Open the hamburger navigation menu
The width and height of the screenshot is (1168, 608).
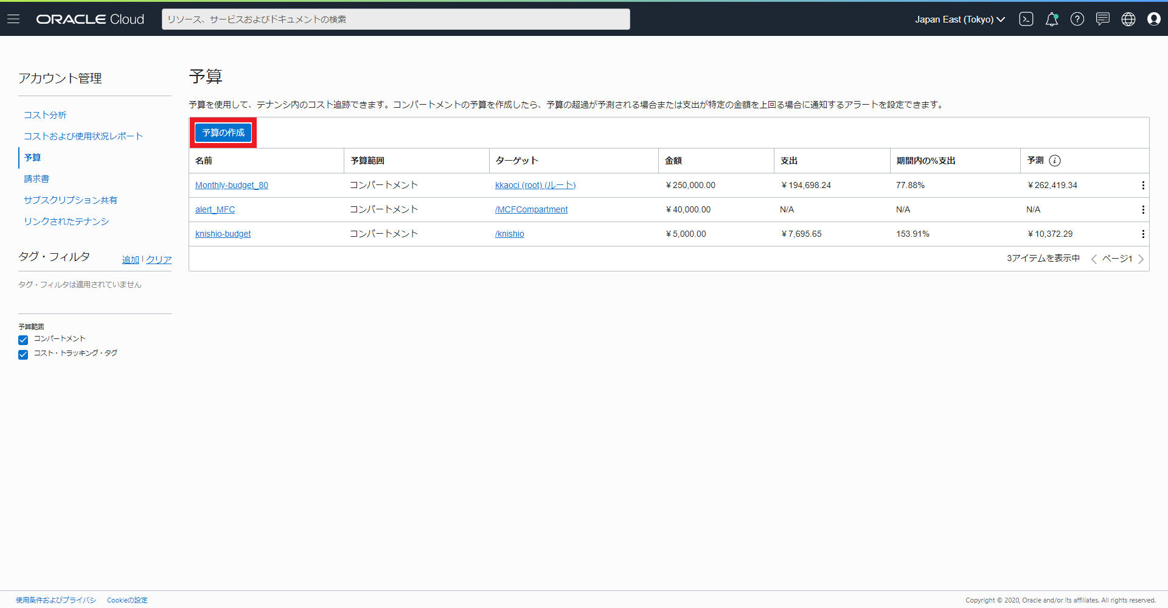pos(13,19)
